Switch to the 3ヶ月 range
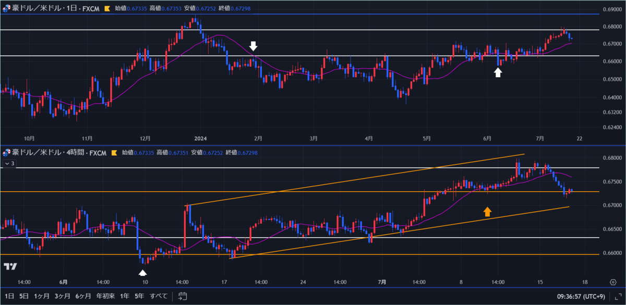 (62, 296)
